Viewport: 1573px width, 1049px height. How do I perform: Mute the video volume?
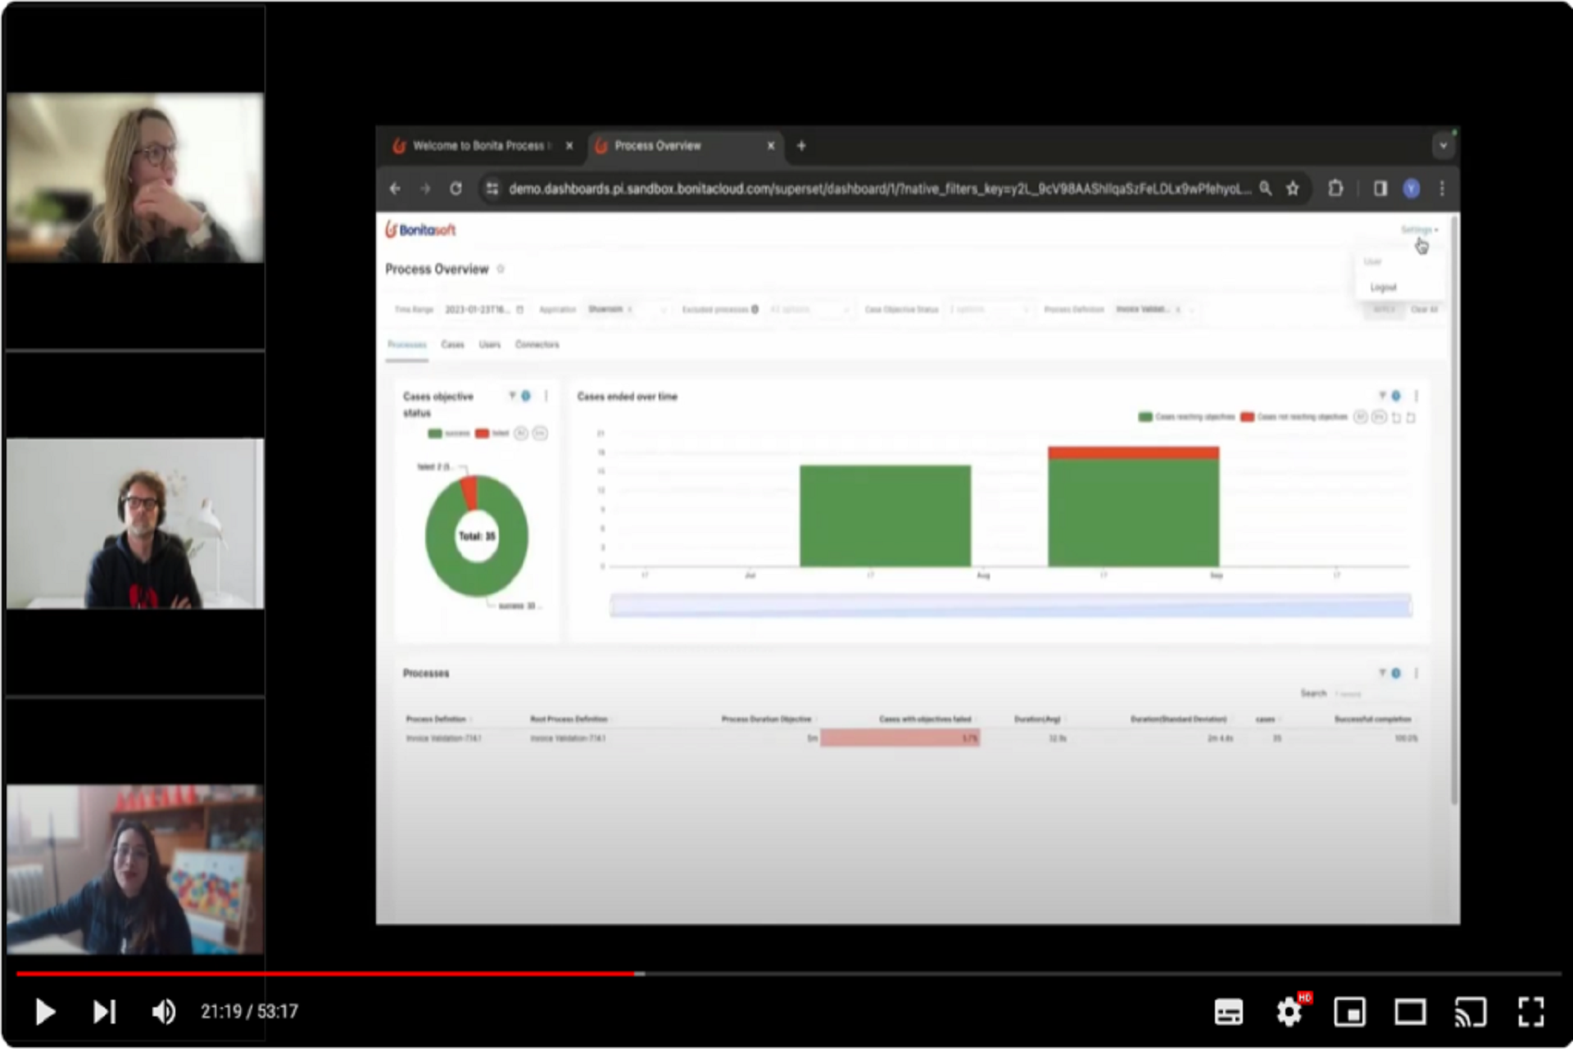[163, 1012]
